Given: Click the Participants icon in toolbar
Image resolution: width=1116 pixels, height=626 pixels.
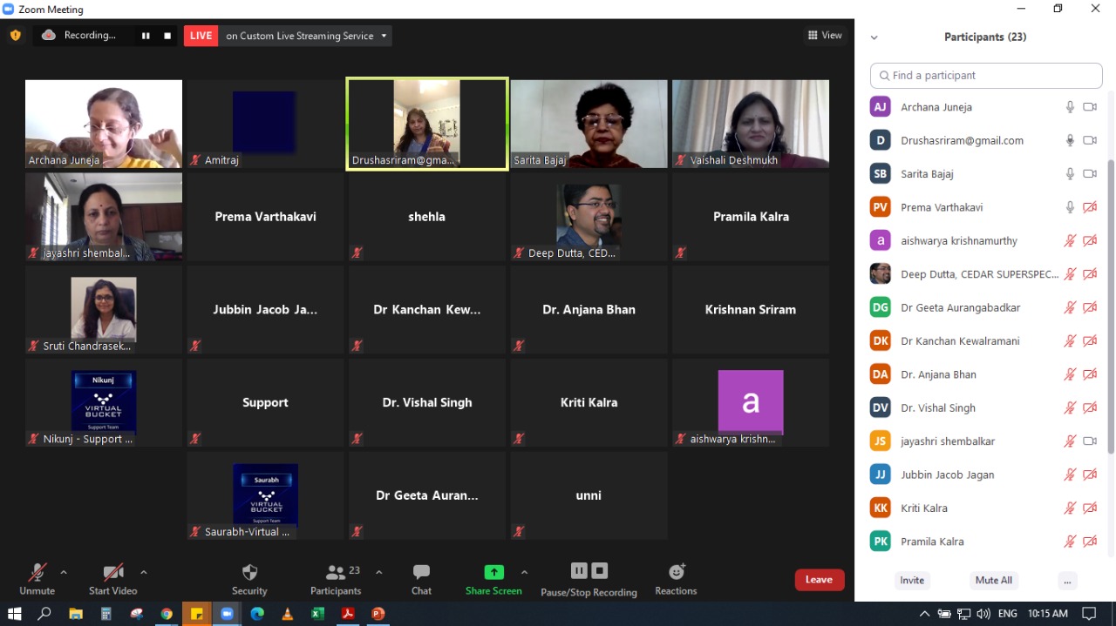Looking at the screenshot, I should point(336,573).
